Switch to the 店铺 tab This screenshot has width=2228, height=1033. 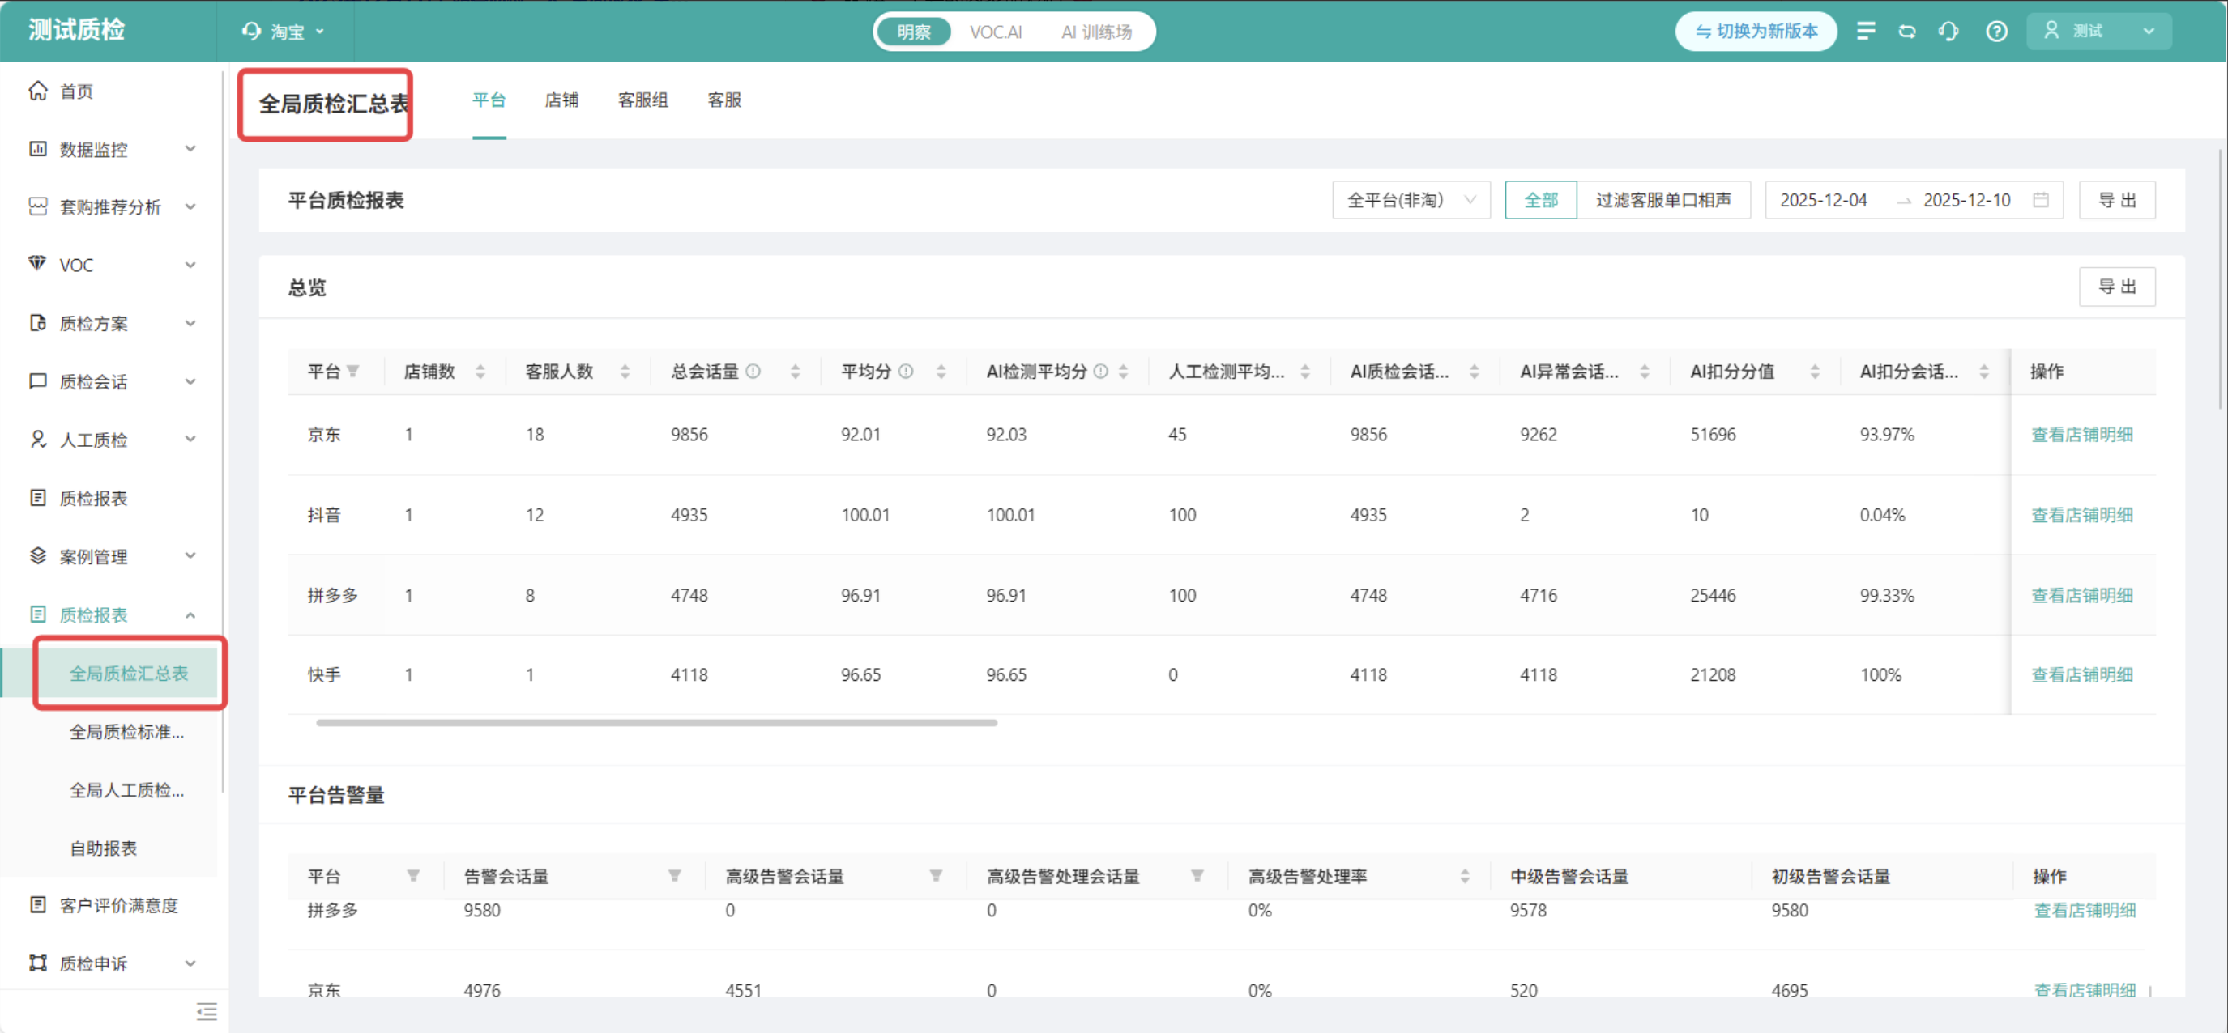[x=561, y=100]
